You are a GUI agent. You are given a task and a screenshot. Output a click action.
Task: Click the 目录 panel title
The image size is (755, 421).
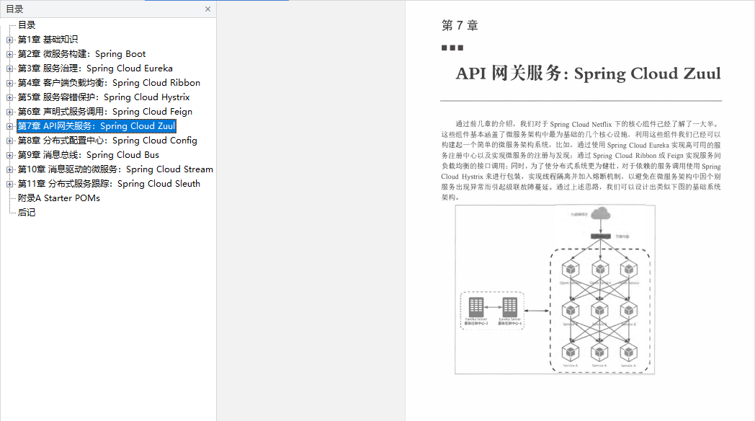pos(14,9)
